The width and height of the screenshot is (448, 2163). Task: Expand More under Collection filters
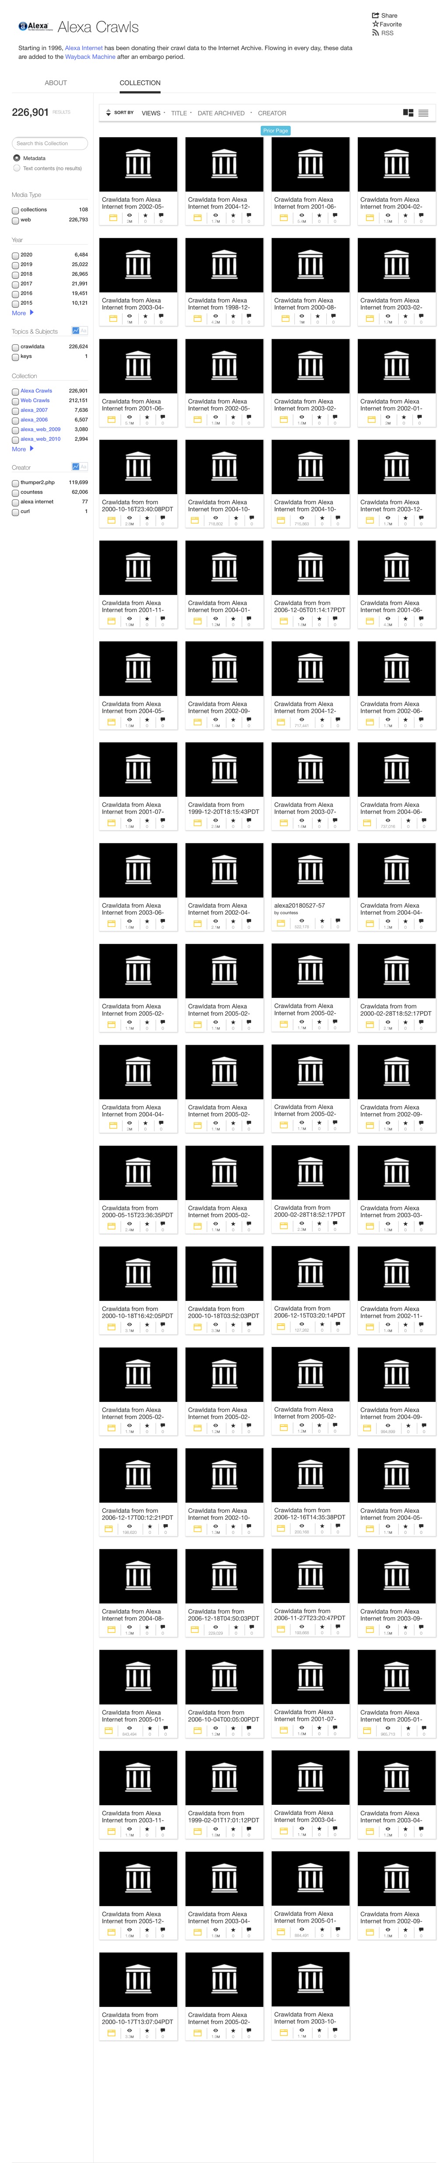click(x=23, y=449)
